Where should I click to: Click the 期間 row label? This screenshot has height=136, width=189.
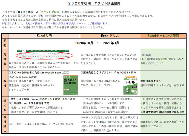pos(5,43)
